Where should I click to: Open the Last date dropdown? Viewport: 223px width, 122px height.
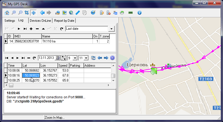tap(111, 29)
